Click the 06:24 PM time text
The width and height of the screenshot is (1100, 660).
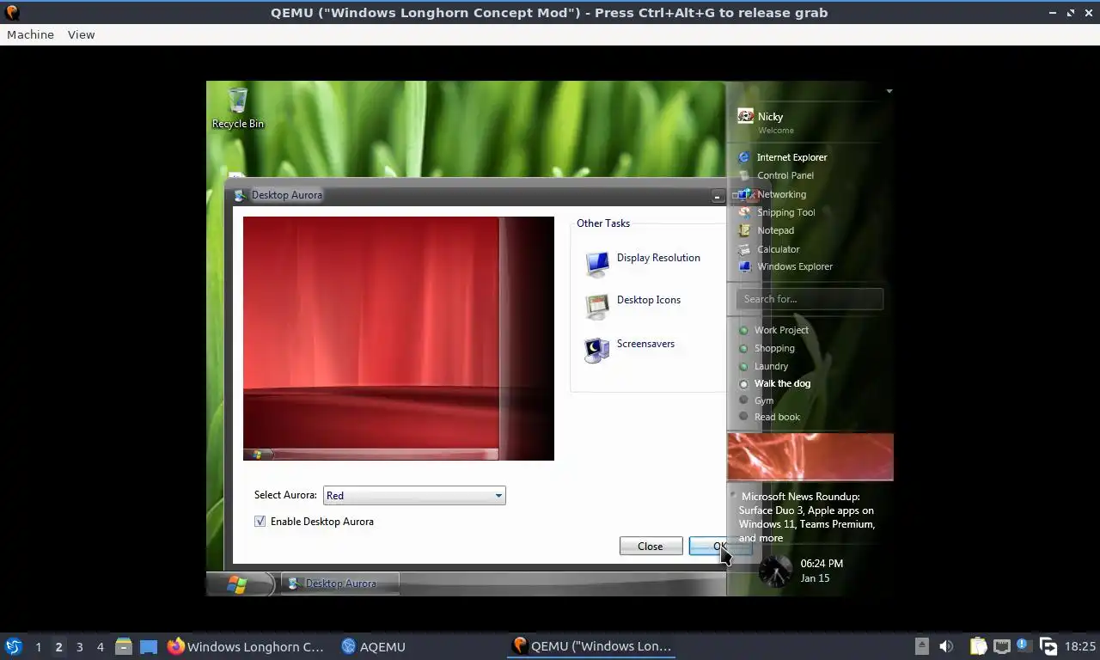pos(822,564)
